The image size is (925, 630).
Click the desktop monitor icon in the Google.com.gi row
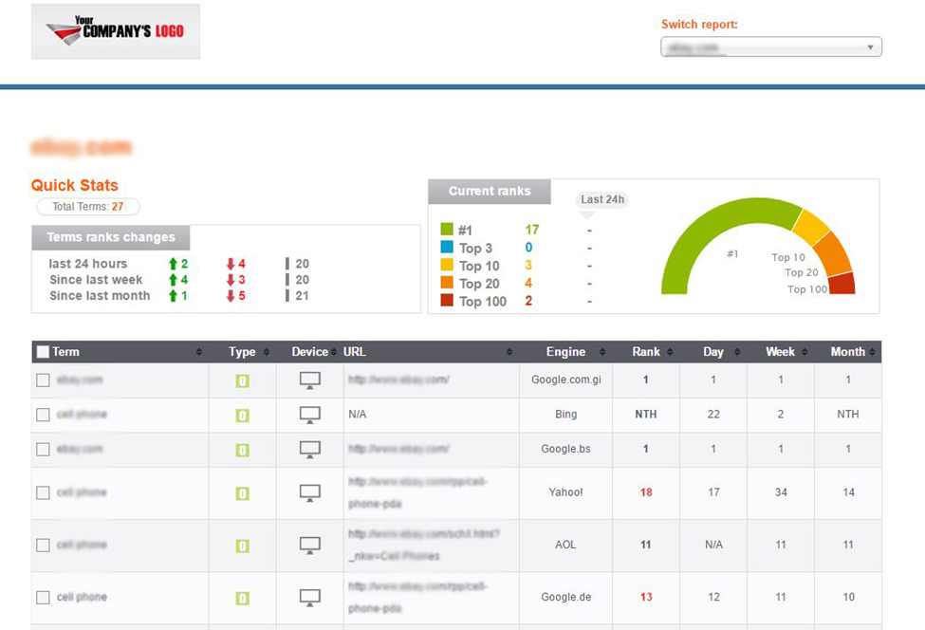(310, 380)
